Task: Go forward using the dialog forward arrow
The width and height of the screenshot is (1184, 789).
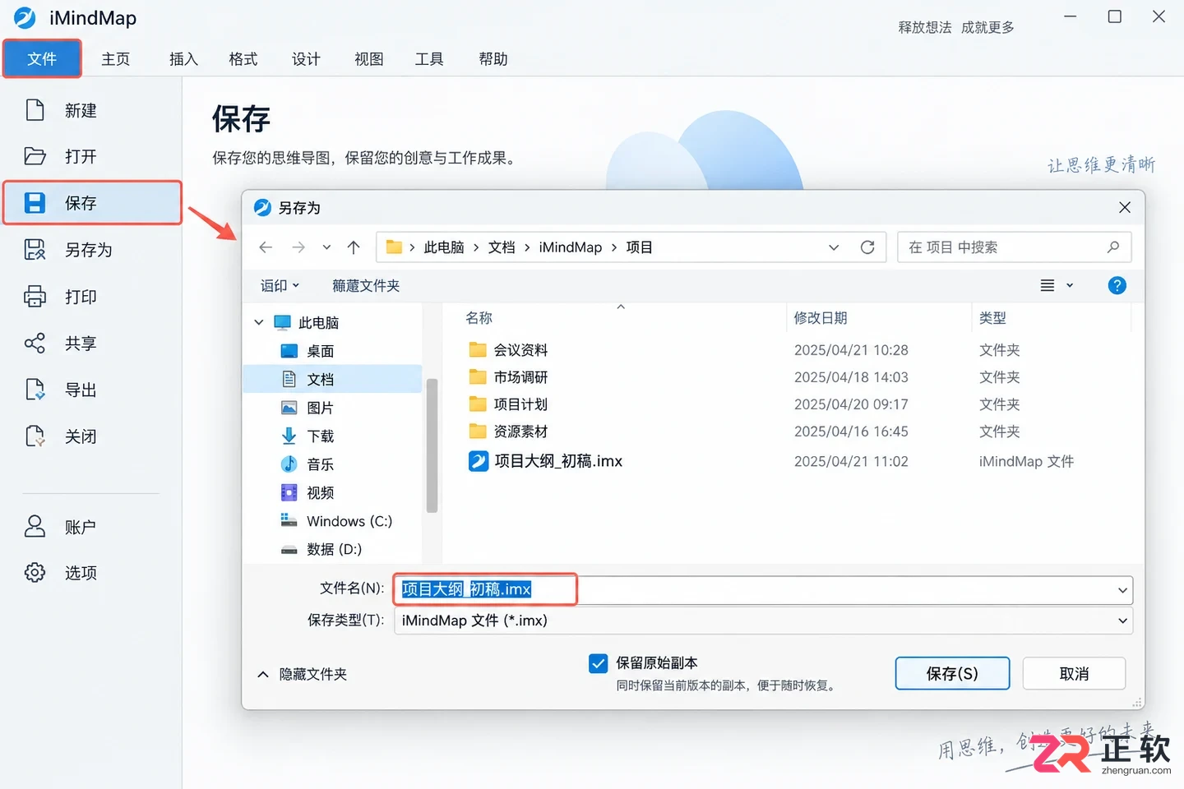Action: pyautogui.click(x=298, y=247)
